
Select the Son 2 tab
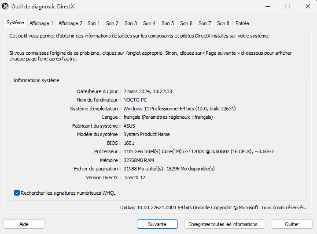pyautogui.click(x=112, y=23)
